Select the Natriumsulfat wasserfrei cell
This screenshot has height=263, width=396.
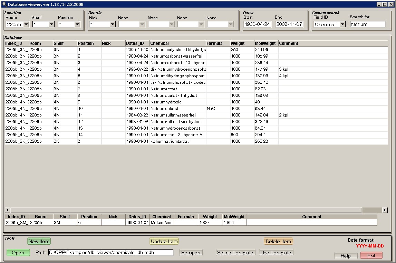click(178, 115)
